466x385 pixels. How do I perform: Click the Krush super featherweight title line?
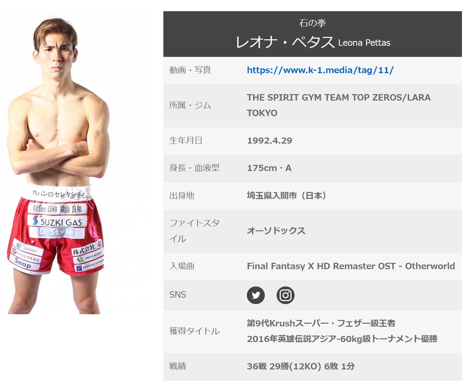coord(321,323)
